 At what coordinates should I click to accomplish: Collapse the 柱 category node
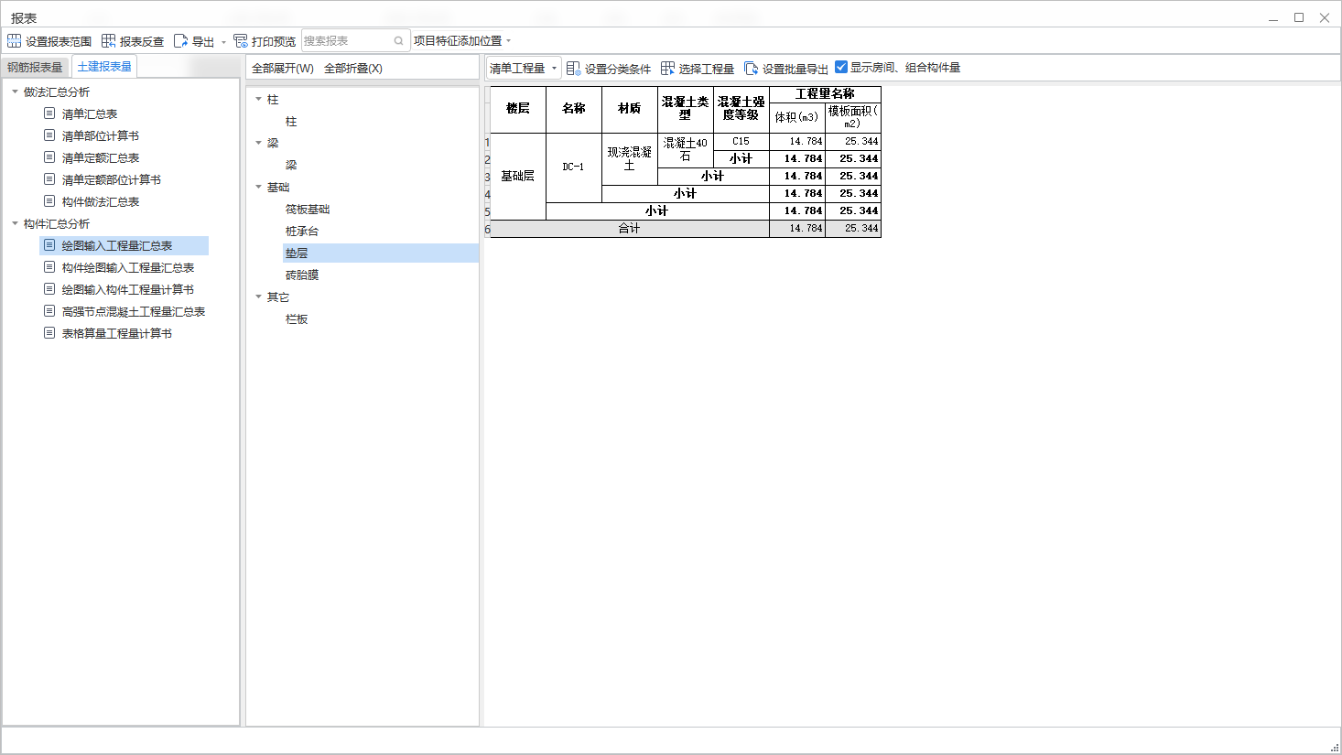(258, 99)
